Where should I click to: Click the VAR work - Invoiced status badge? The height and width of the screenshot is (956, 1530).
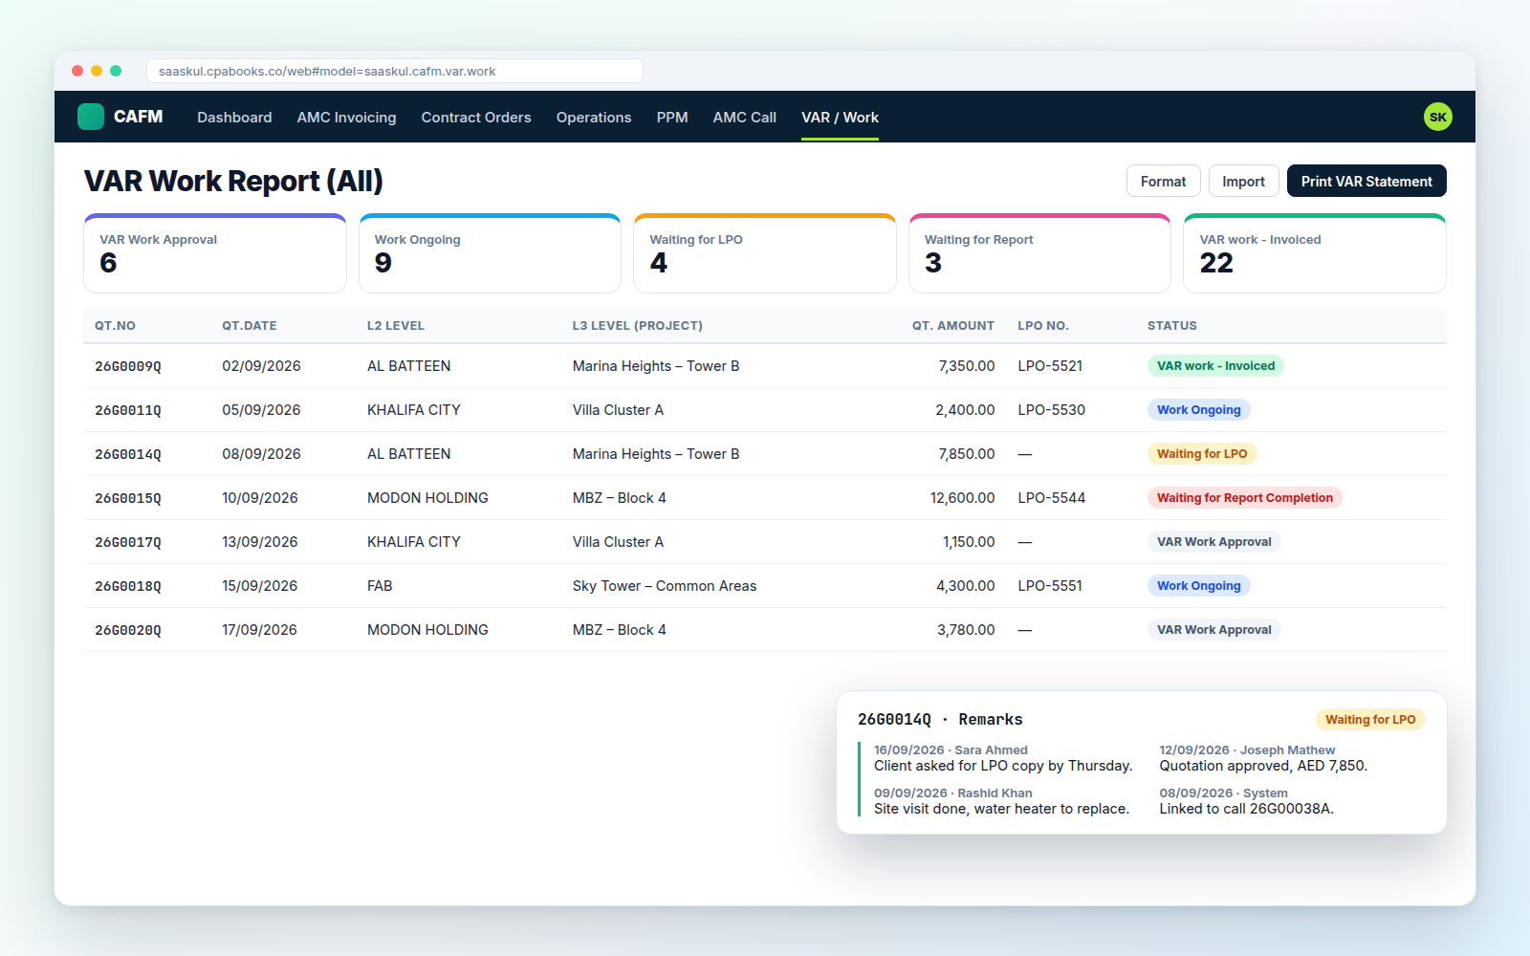point(1215,366)
